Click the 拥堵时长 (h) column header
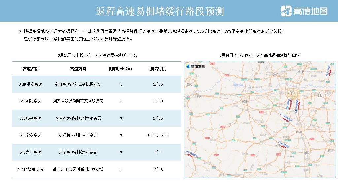The width and height of the screenshot is (338, 190). tap(120, 69)
